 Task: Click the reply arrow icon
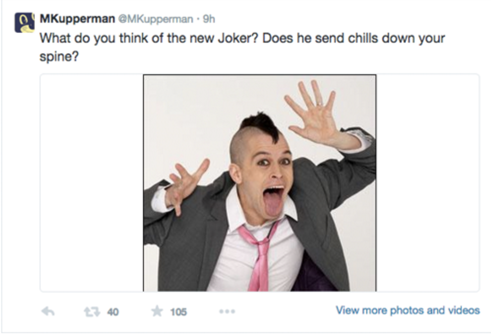[x=48, y=311]
